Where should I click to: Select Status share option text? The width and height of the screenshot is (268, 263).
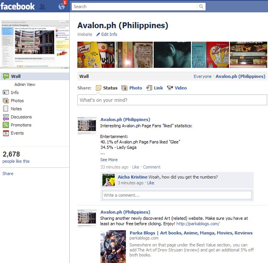[110, 88]
